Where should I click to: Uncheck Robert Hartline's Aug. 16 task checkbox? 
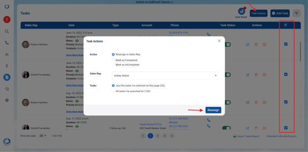tap(286, 102)
